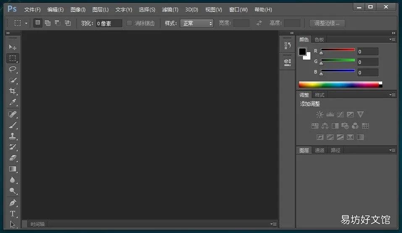Viewport: 402px width, 233px height.
Task: Choose Subtract from Selection mode
Action: tap(58, 23)
